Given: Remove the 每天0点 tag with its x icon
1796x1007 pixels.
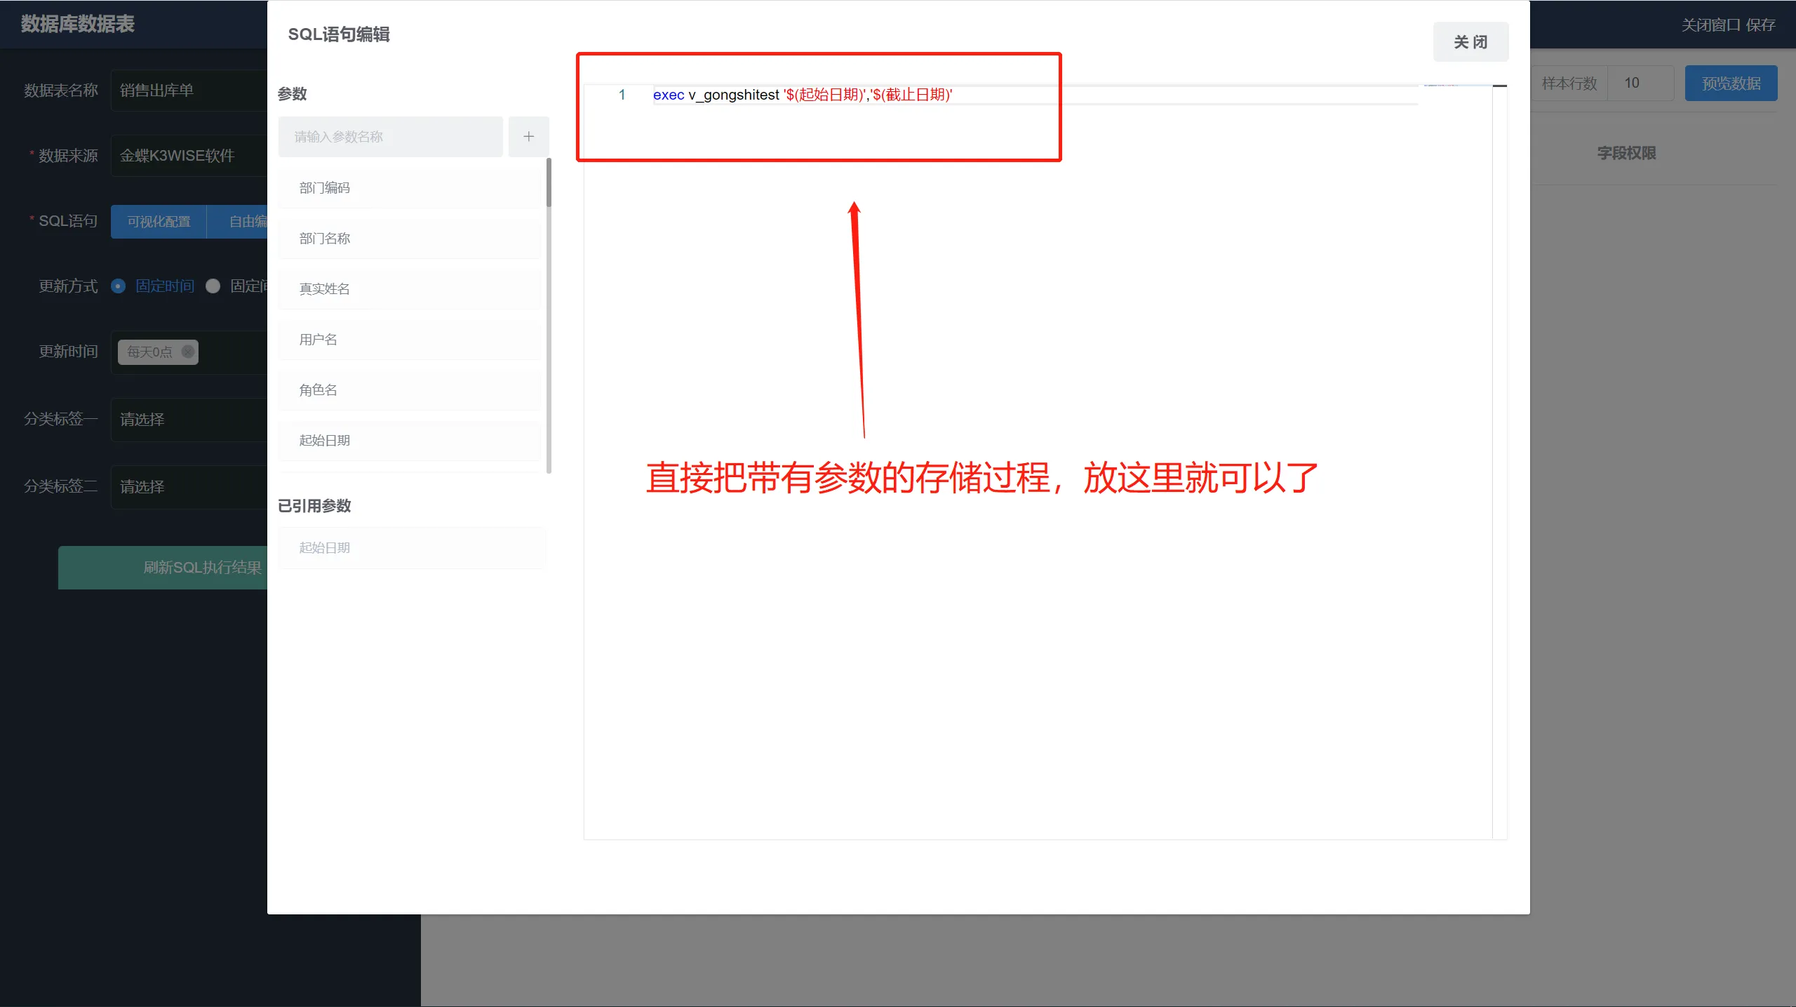Looking at the screenshot, I should [188, 352].
